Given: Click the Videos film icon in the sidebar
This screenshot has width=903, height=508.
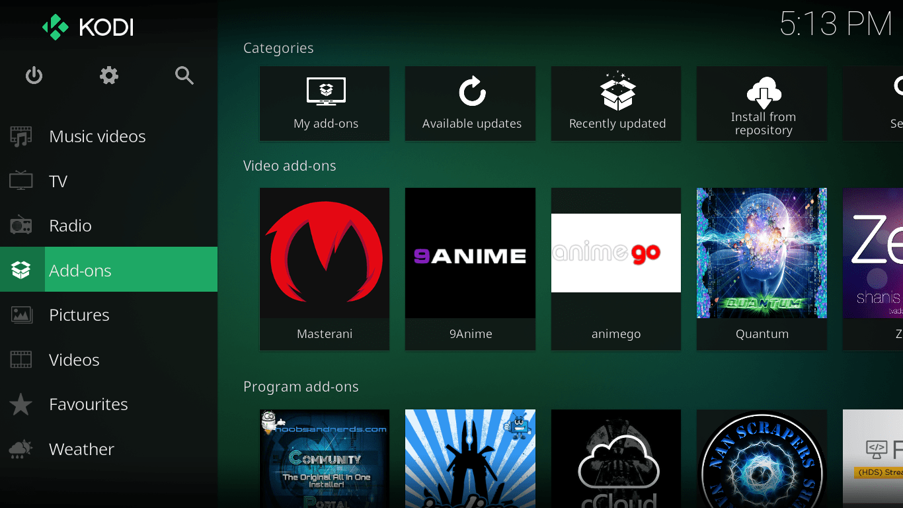Looking at the screenshot, I should tap(21, 360).
